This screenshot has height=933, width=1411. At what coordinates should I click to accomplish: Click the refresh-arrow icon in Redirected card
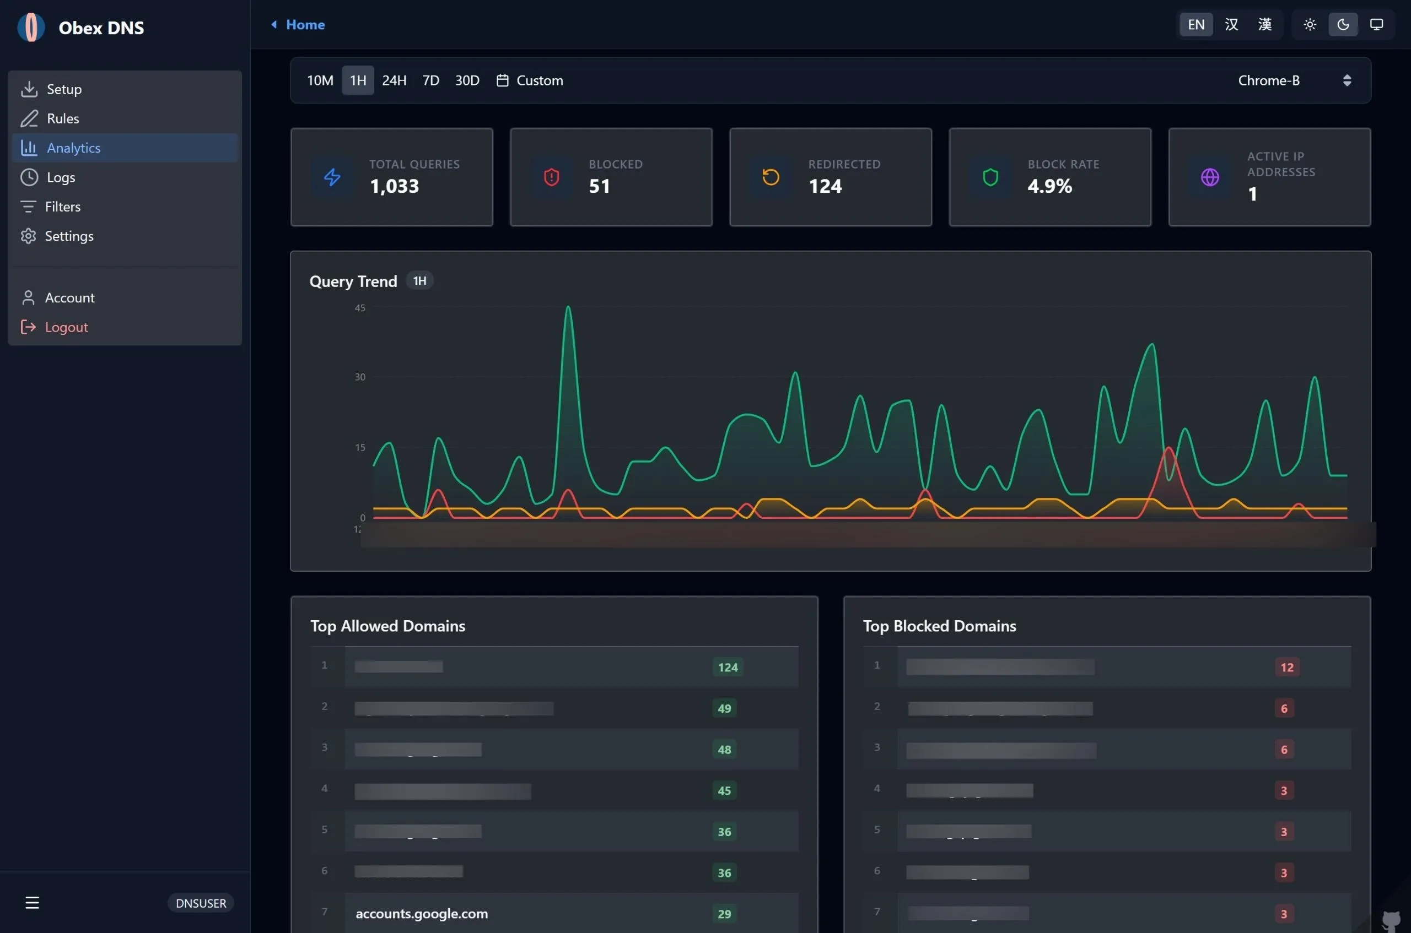[x=771, y=177]
